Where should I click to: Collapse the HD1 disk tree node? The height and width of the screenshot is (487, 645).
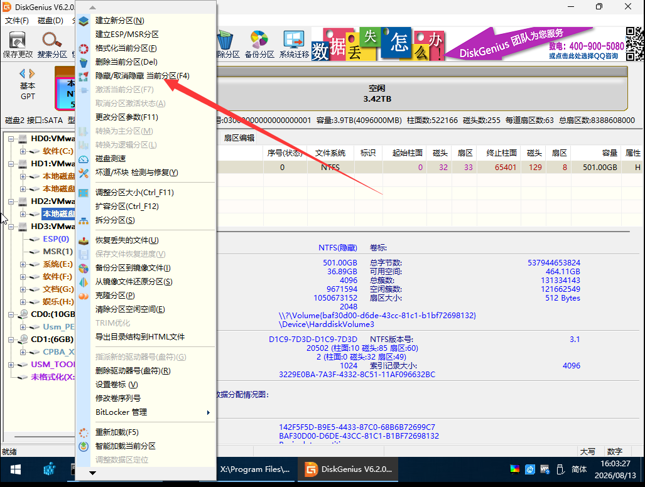coord(11,164)
